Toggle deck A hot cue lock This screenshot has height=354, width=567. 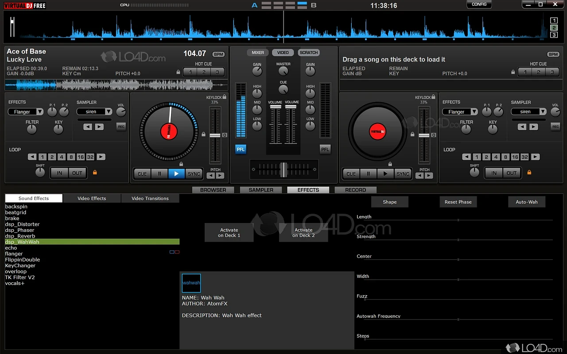(x=179, y=72)
